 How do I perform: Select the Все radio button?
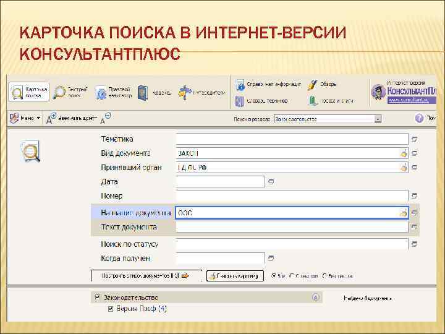274,276
